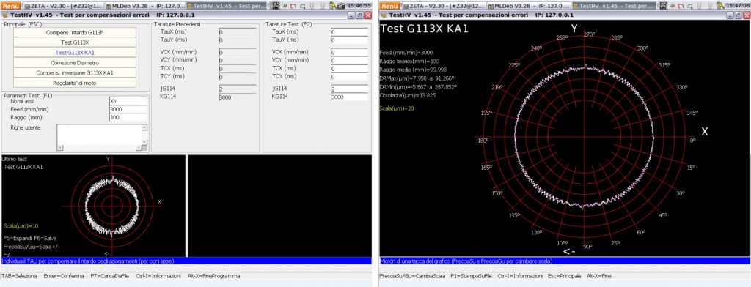This screenshot has width=751, height=287.
Task: Open the Regolarita' di moto test
Action: [x=75, y=83]
